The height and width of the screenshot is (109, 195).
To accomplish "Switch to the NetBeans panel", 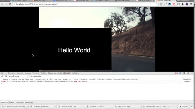I will point(75,73).
